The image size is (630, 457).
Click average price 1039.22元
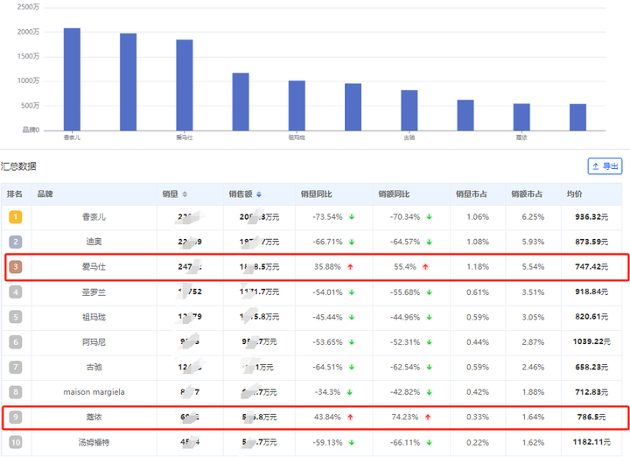tap(591, 341)
